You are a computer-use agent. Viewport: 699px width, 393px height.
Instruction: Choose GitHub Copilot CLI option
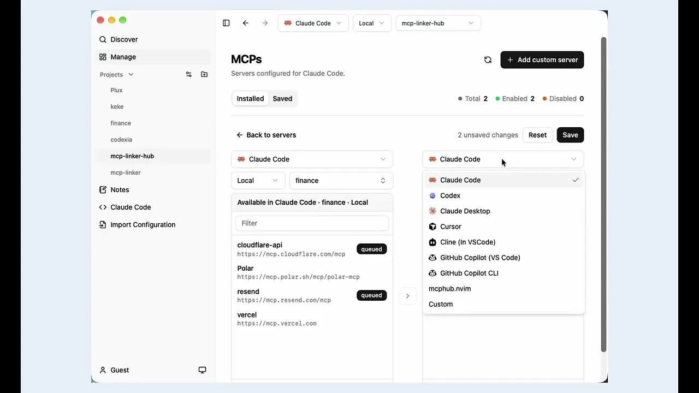point(503,273)
